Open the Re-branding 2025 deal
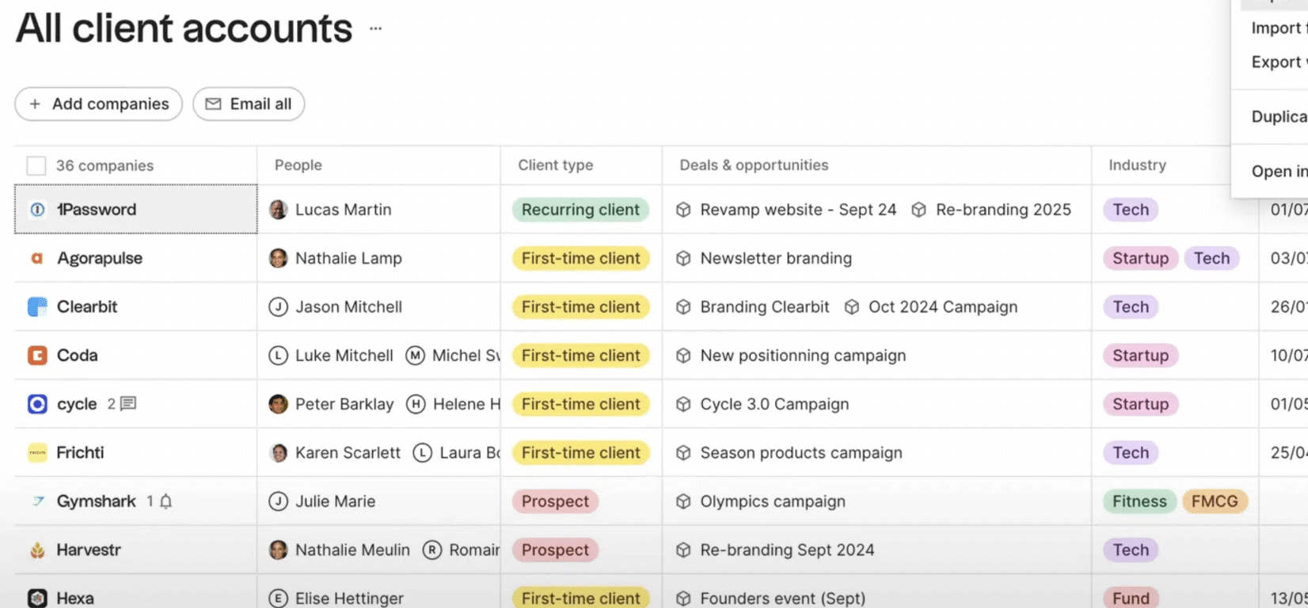The width and height of the screenshot is (1308, 608). [1003, 210]
